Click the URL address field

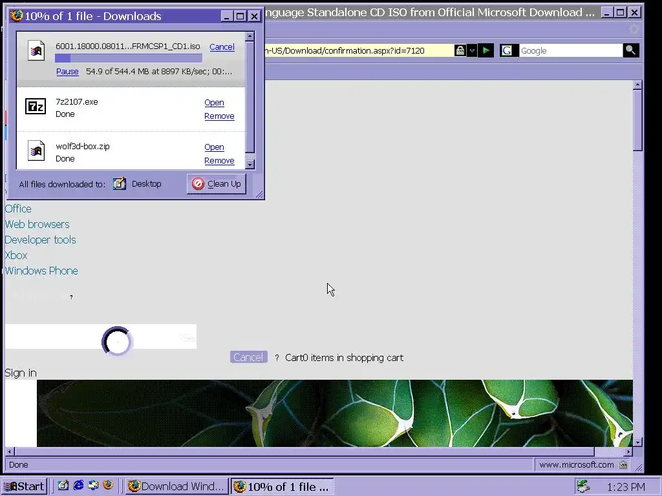coord(359,50)
